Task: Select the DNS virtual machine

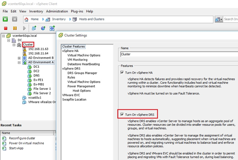Action: click(x=37, y=76)
